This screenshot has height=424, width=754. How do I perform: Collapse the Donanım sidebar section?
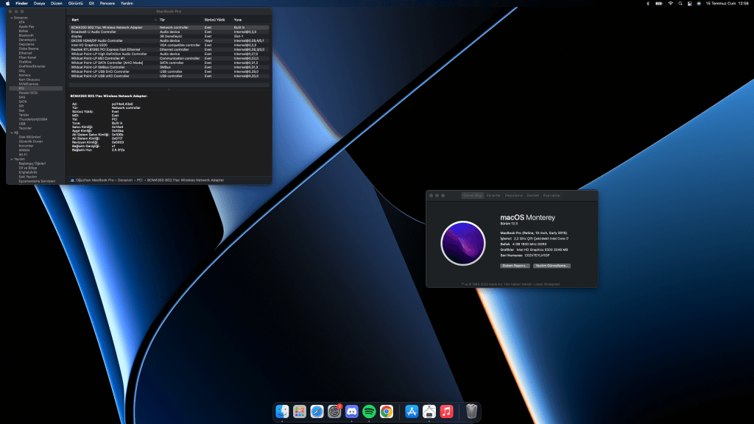tap(12, 18)
